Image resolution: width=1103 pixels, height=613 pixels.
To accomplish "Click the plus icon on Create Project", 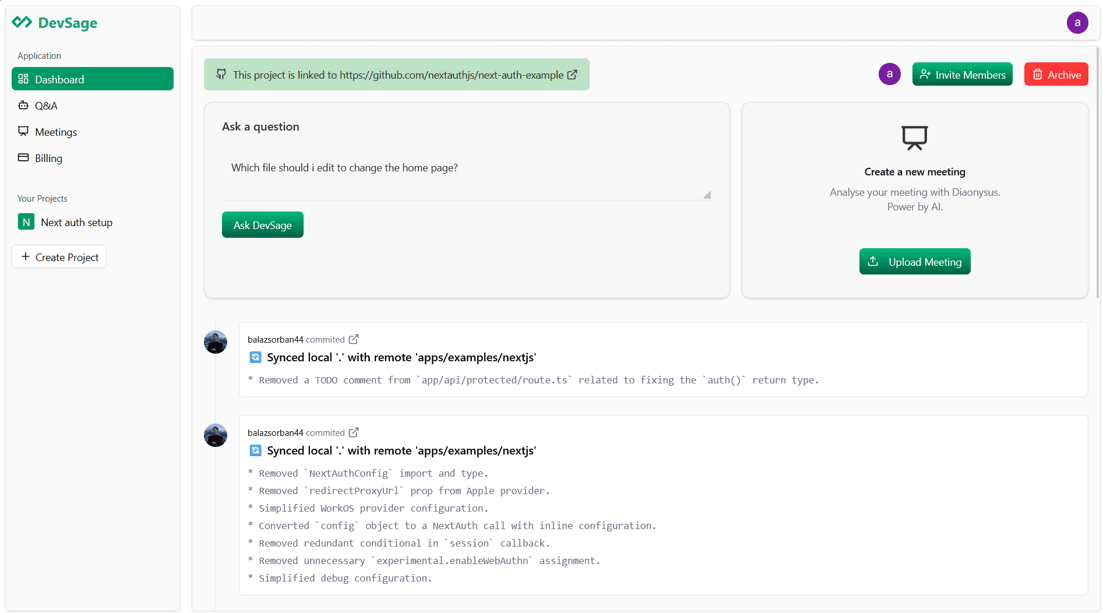I will pyautogui.click(x=25, y=256).
